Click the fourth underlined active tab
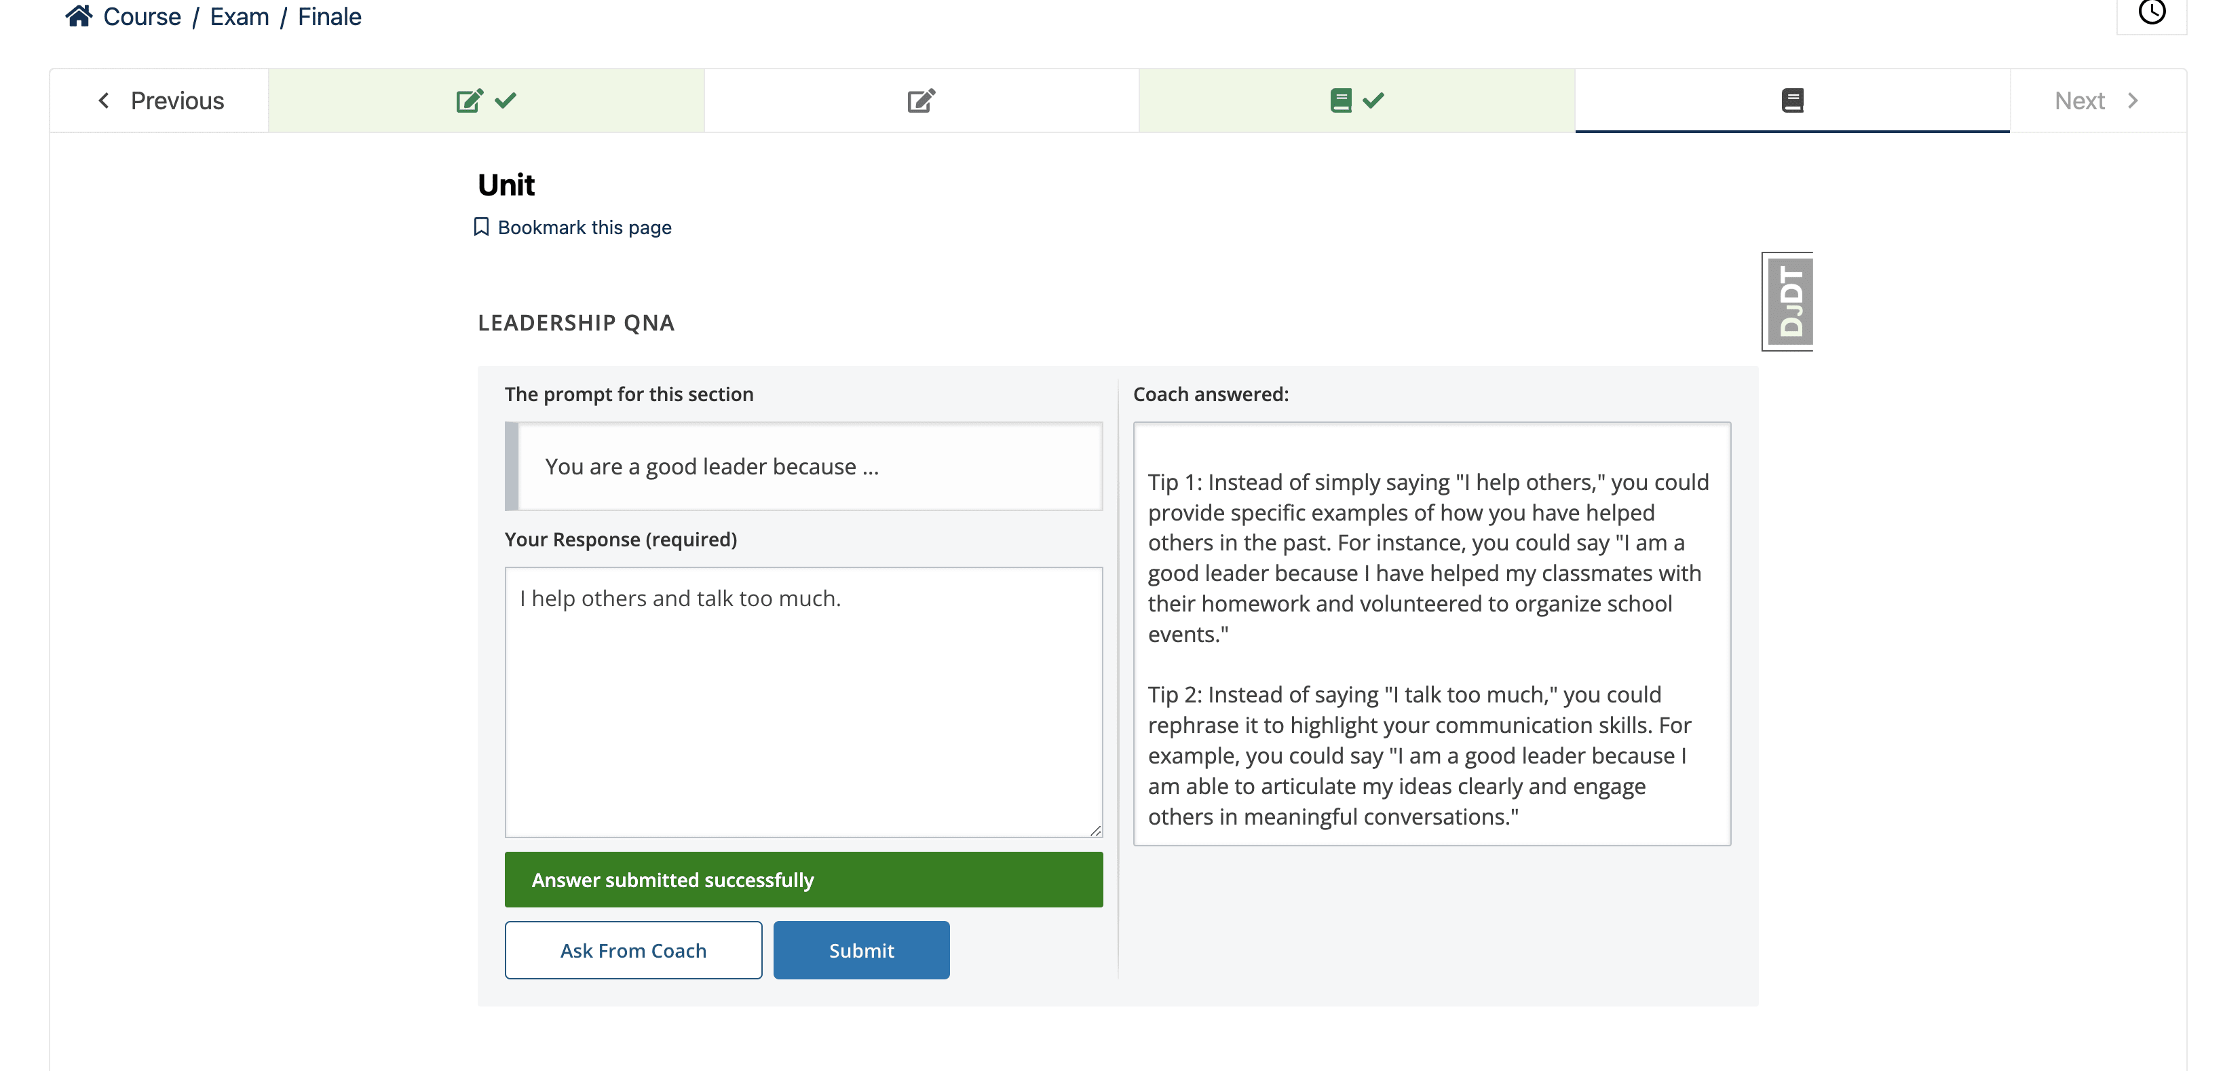Screen dimensions: 2223x1071 1792,99
